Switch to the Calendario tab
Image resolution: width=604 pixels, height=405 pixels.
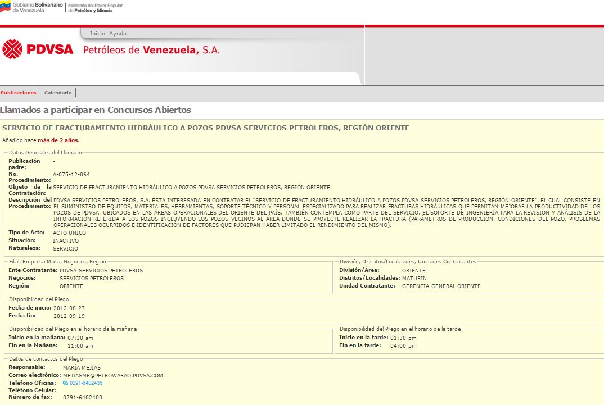pos(58,93)
